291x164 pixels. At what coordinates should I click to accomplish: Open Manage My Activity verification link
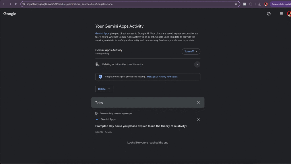click(162, 77)
